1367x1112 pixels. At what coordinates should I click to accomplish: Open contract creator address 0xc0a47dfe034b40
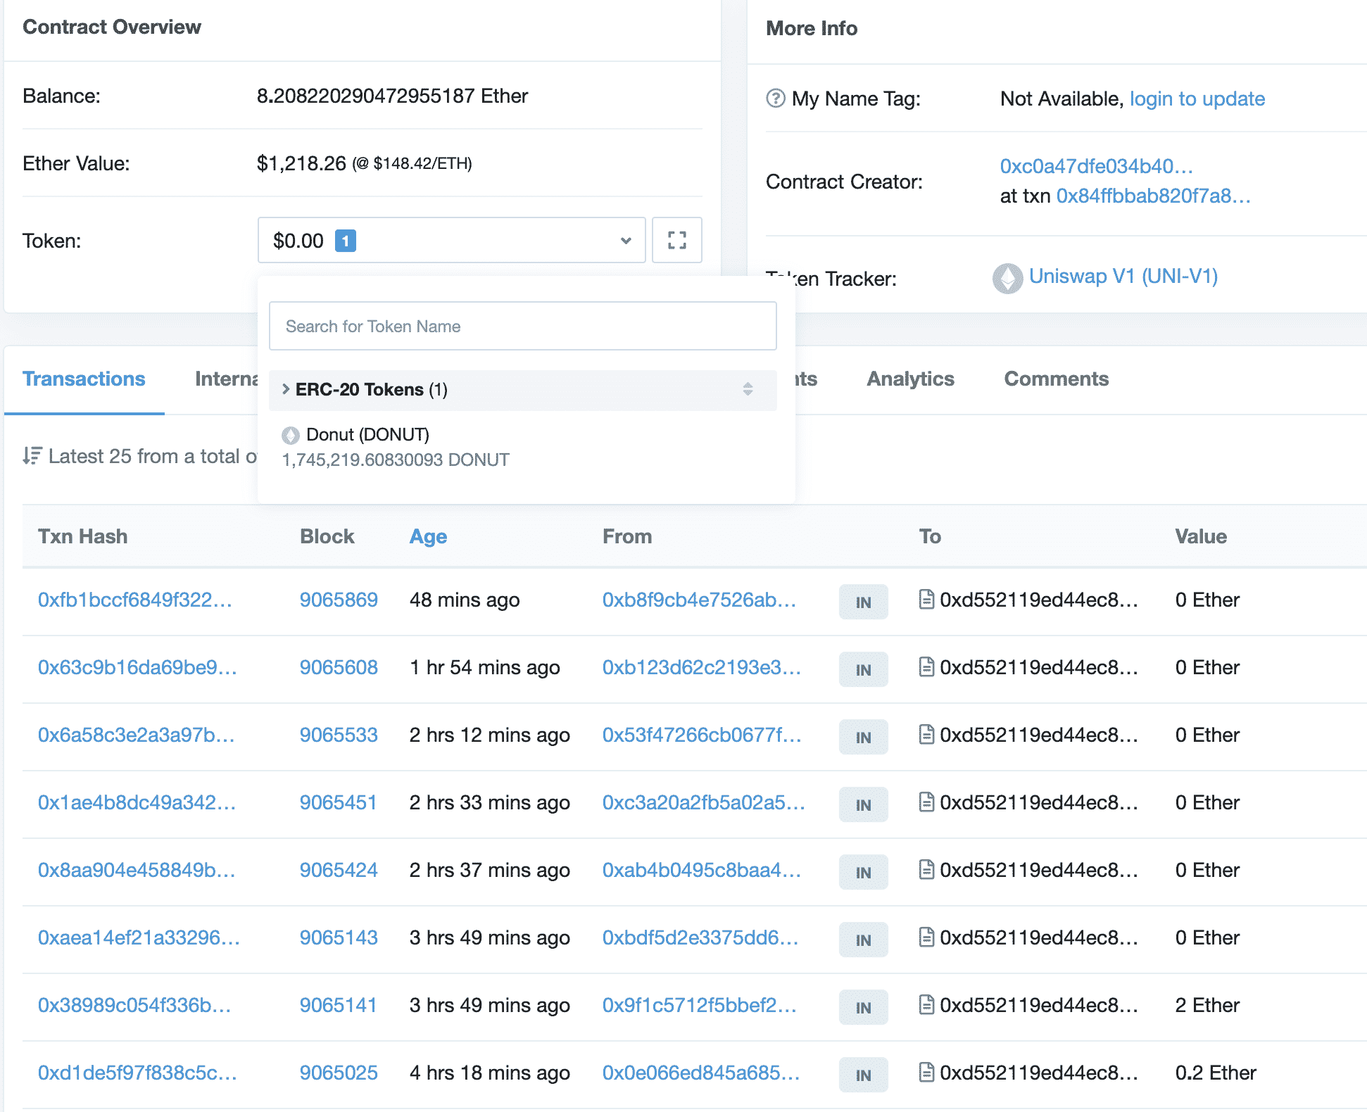1096,166
